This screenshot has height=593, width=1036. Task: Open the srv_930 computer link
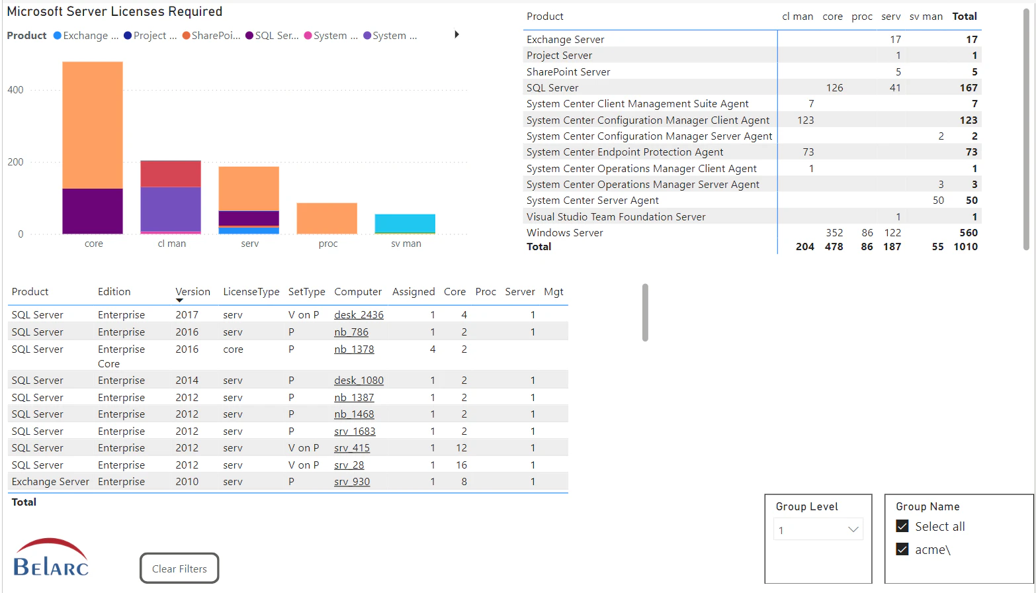pos(351,481)
